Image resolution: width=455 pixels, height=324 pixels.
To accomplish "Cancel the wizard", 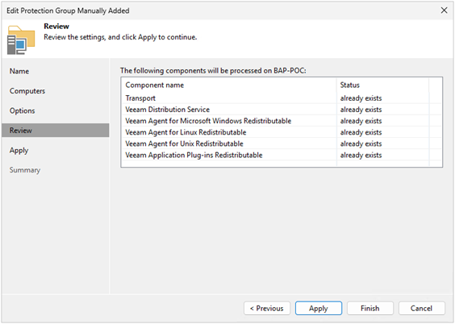I will [x=421, y=309].
